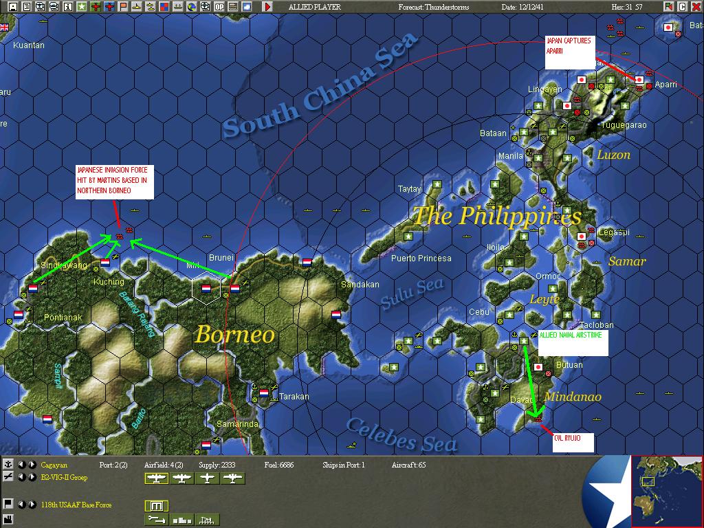Click the aircraft icon beside B2-VIG-II Groep
Screen dimensions: 704x528
(8, 477)
